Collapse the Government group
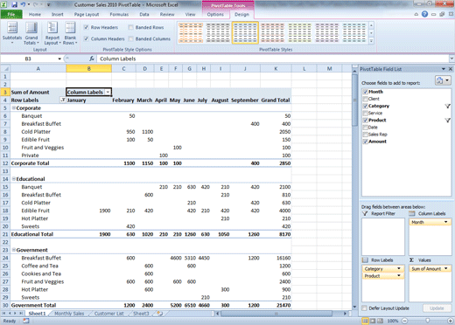This screenshot has height=325, width=455. point(13,250)
